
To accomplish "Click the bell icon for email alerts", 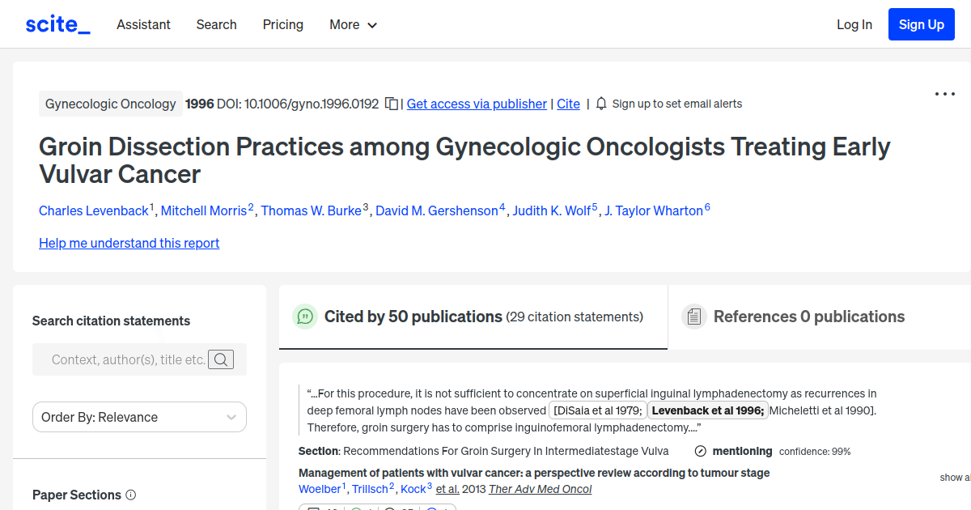I will 600,104.
